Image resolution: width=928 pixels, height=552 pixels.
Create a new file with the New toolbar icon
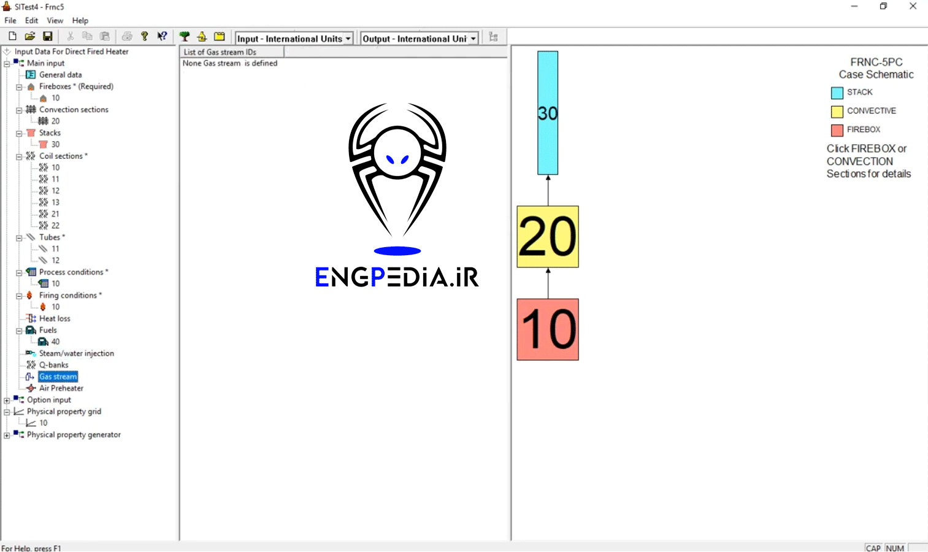(12, 37)
